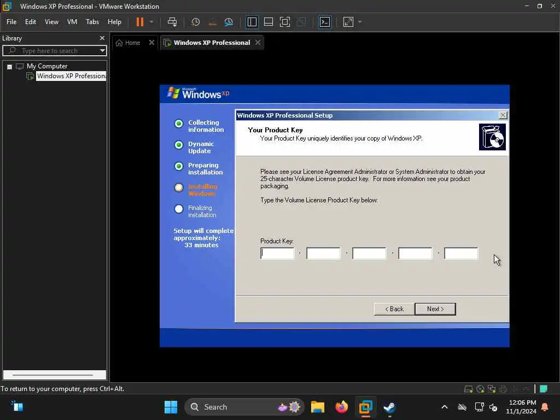Click the teal message log status icon
Screen dimensions: 560x420
[544, 389]
